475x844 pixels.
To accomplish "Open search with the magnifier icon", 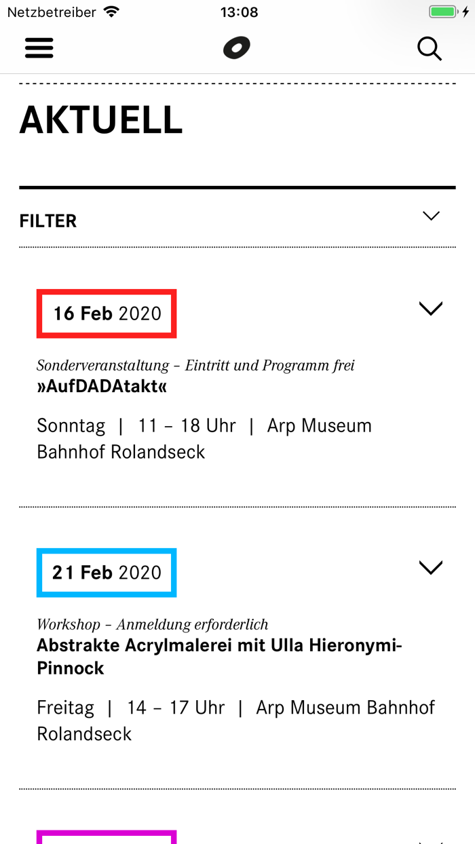I will click(x=429, y=49).
